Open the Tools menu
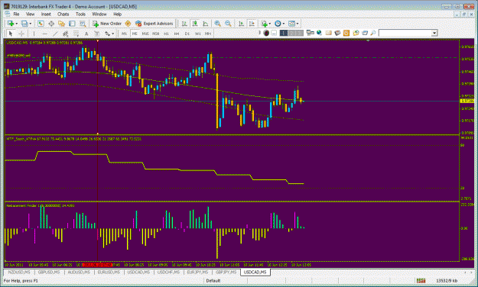This screenshot has width=478, height=287. [80, 14]
